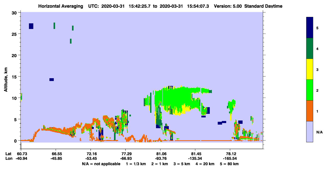The height and width of the screenshot is (171, 333).
Task: Click the 25 altitude tick label
Action: click(15, 34)
